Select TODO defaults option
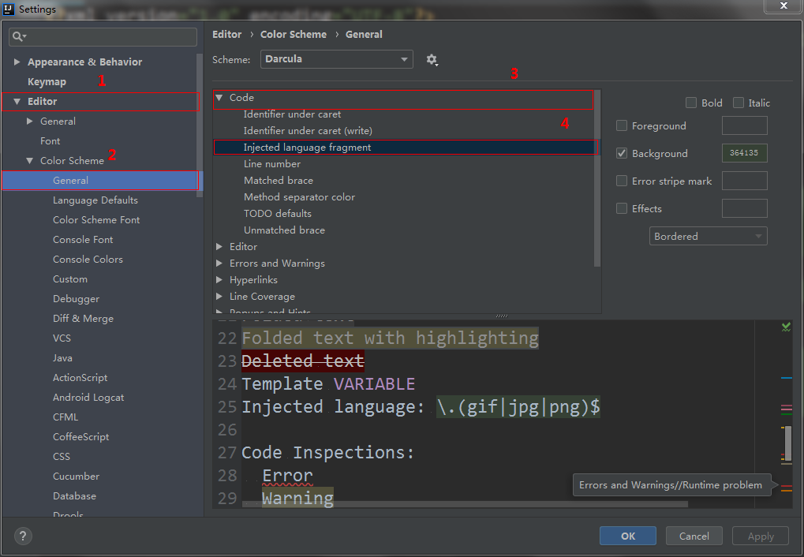This screenshot has height=557, width=804. (278, 213)
